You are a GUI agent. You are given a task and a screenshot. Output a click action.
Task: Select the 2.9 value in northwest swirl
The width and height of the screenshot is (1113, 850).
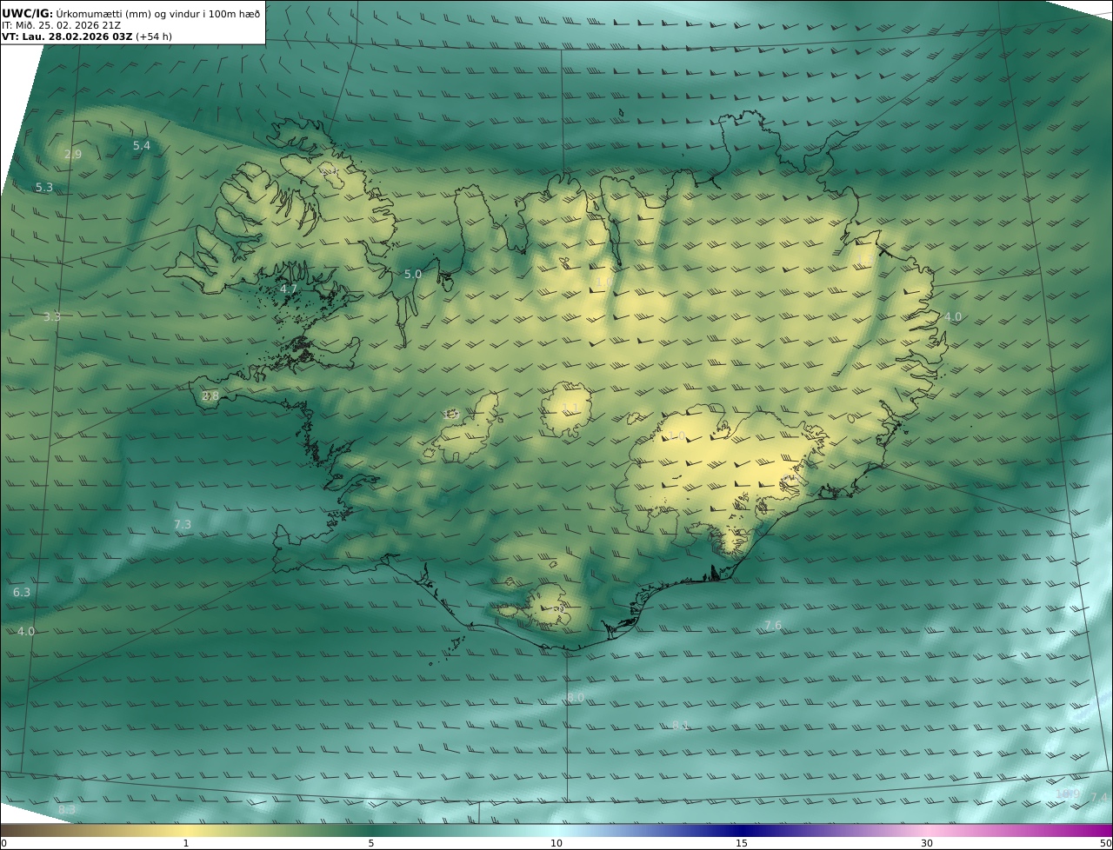[x=72, y=155]
